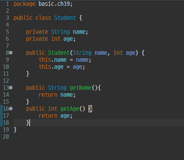Click 'public' keyword on line 3
This screenshot has width=184, height=160.
click(x=23, y=18)
